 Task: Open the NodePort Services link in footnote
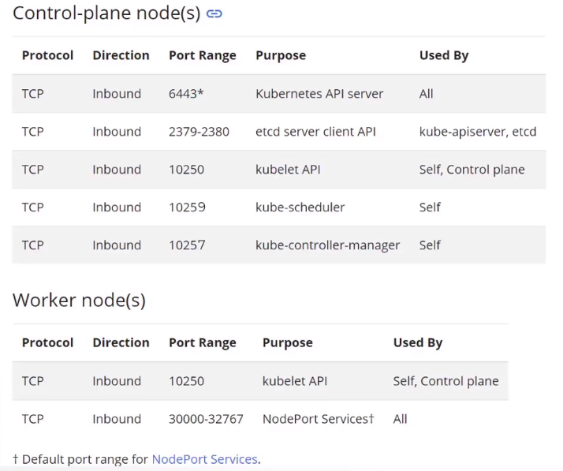[x=205, y=459]
